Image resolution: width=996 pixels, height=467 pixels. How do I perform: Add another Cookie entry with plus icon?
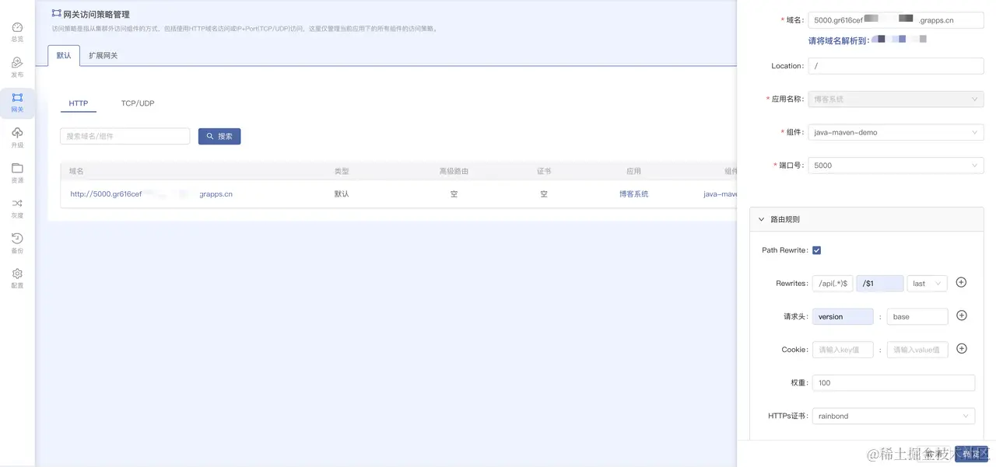(961, 348)
